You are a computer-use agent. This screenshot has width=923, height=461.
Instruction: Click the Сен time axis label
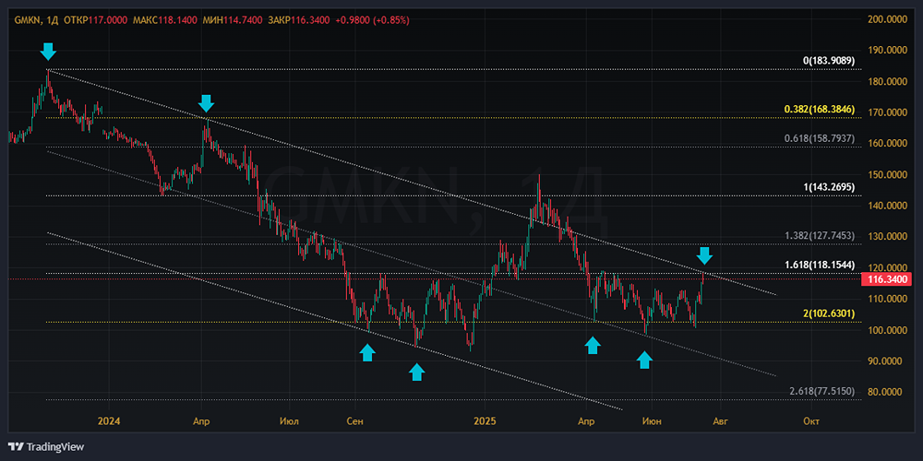pyautogui.click(x=355, y=421)
